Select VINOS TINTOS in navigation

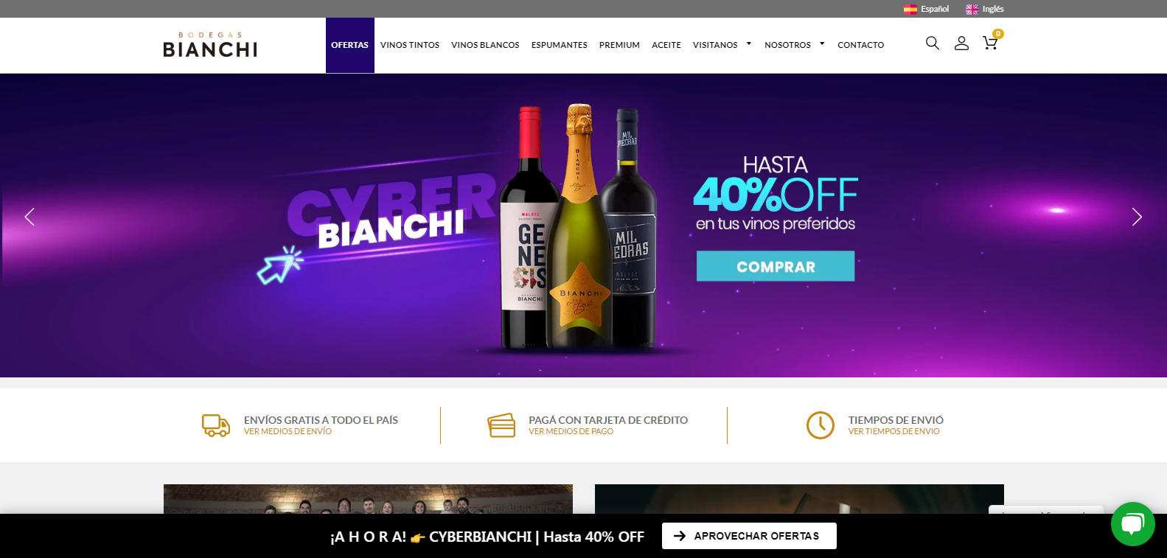pos(410,45)
